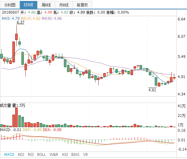Viewport: 187px width, 159px height.
Task: Click the 收: 4.89 value
Action: [77, 12]
